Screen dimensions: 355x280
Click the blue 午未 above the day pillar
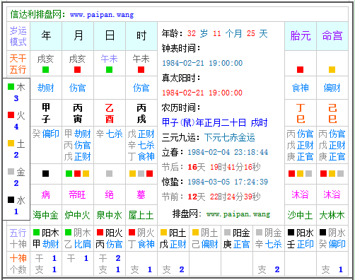pos(109,59)
